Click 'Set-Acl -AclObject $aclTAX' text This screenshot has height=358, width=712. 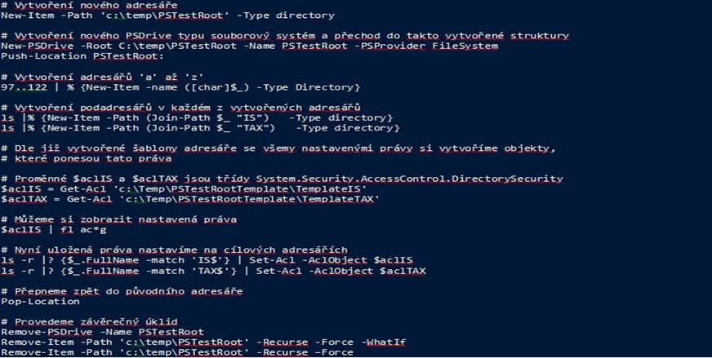coord(341,271)
